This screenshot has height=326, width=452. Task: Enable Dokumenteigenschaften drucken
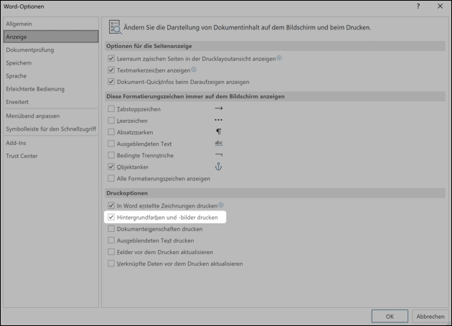(x=111, y=229)
